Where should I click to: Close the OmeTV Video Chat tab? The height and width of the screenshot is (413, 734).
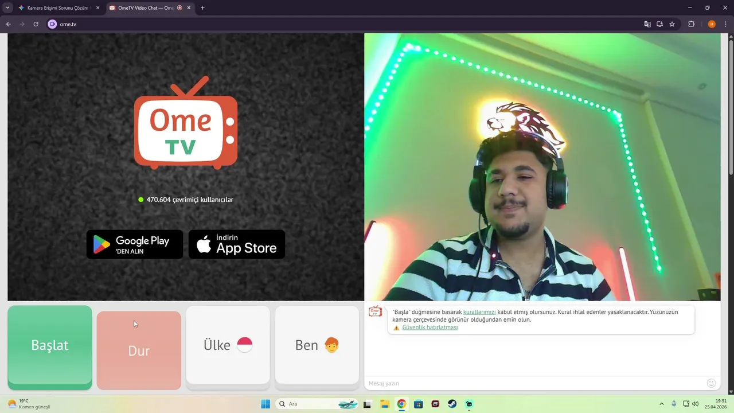click(189, 8)
